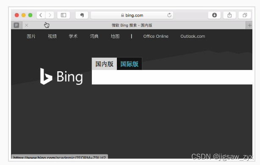Reload the page with the refresh icon
The height and width of the screenshot is (165, 260).
(x=169, y=15)
